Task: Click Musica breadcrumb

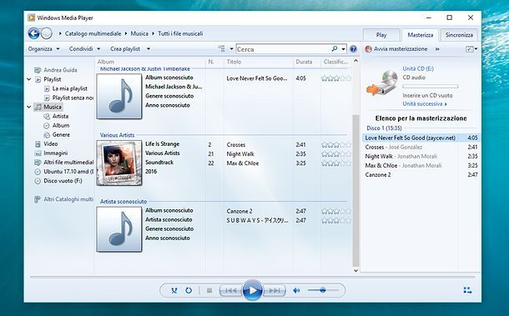Action: pos(139,33)
